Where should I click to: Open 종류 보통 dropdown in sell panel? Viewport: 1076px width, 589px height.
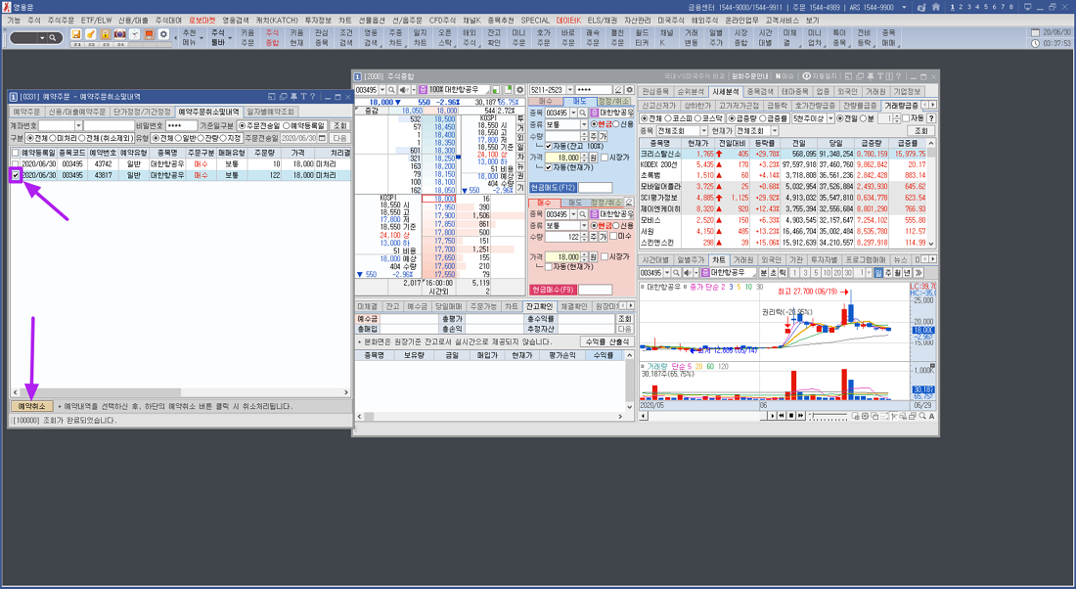[584, 124]
